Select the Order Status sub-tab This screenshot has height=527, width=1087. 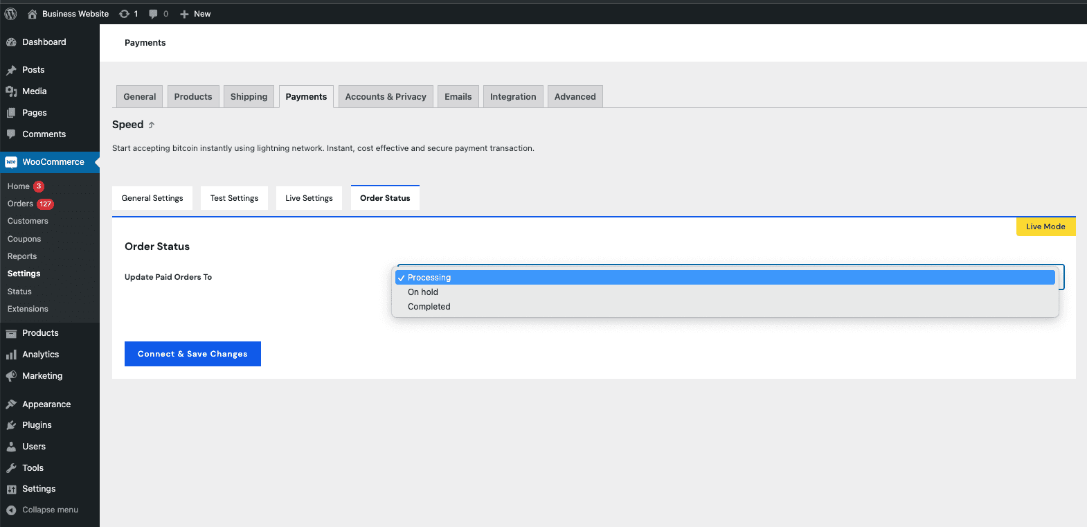(385, 198)
